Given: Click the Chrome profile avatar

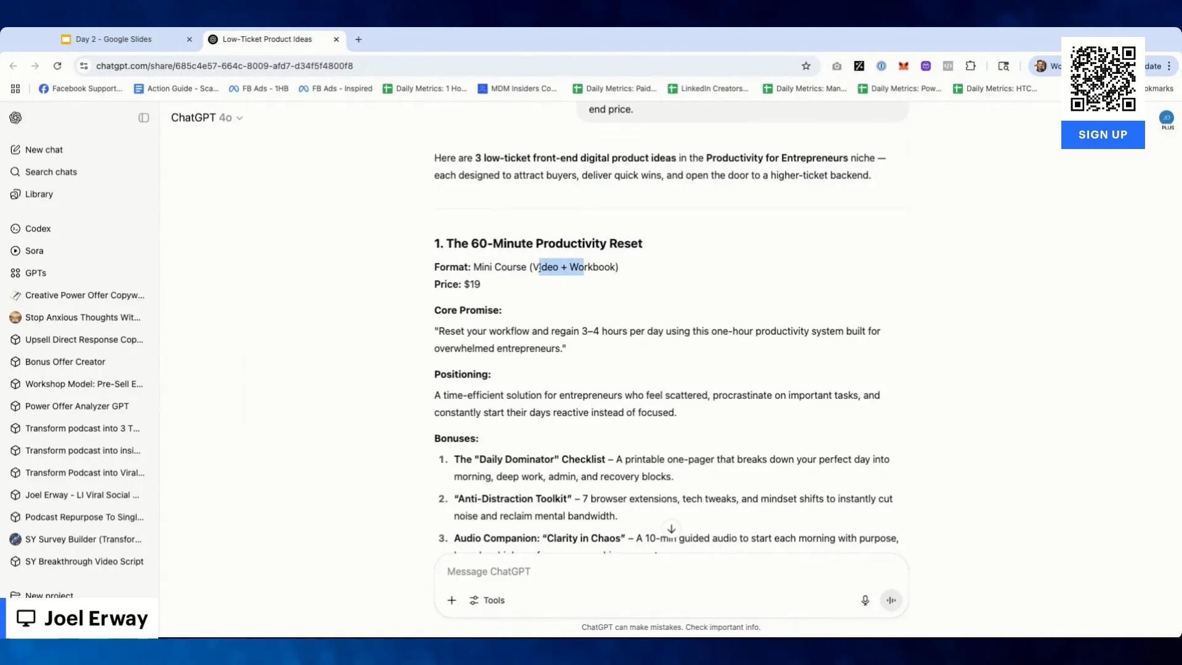Looking at the screenshot, I should (1040, 66).
